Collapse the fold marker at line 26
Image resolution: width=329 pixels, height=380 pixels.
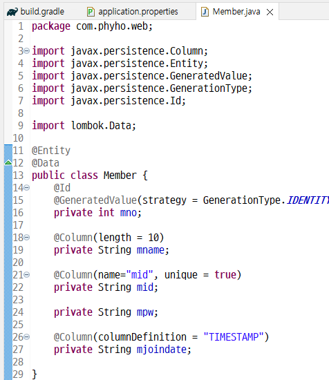(x=27, y=337)
